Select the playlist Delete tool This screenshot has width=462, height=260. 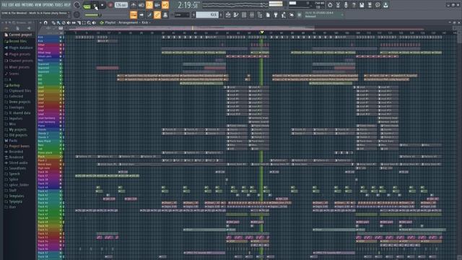coord(64,22)
